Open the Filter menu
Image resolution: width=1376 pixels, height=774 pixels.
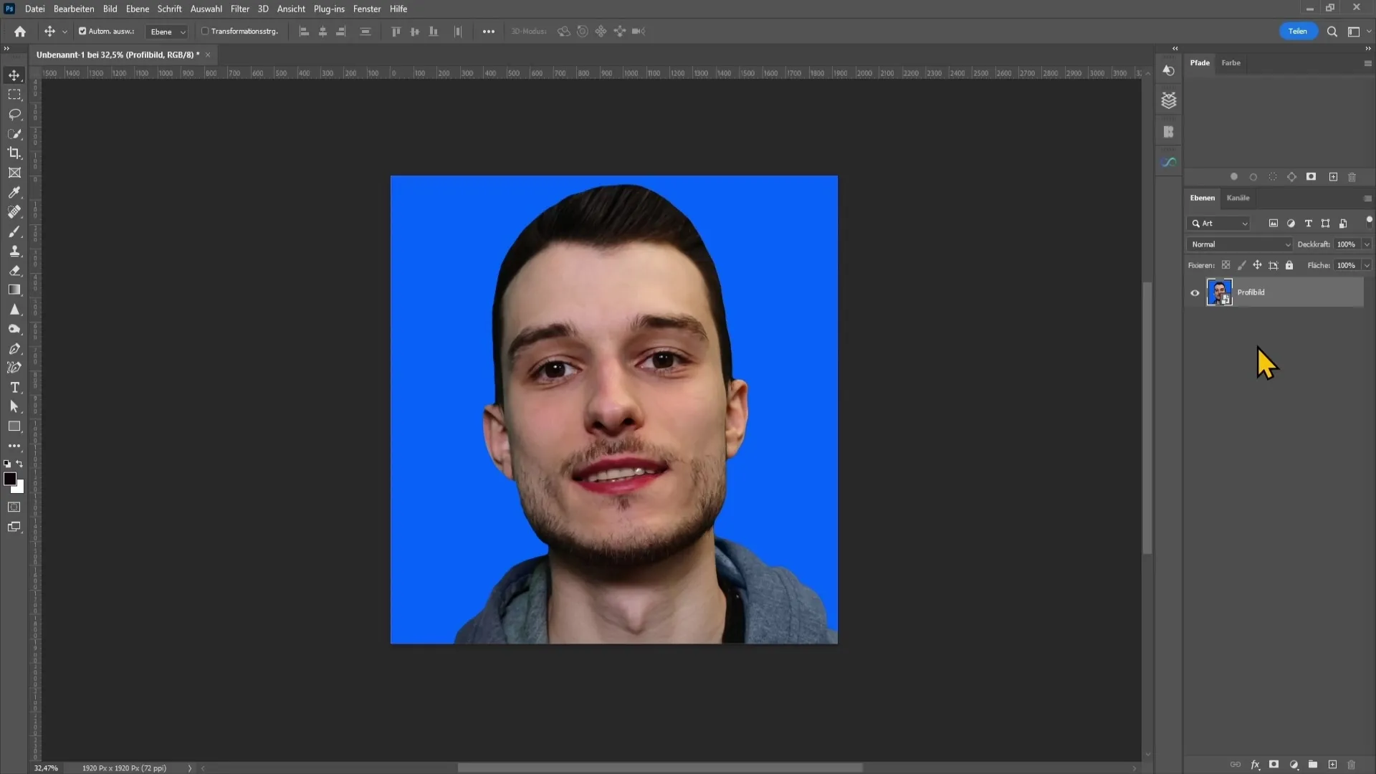coord(238,9)
